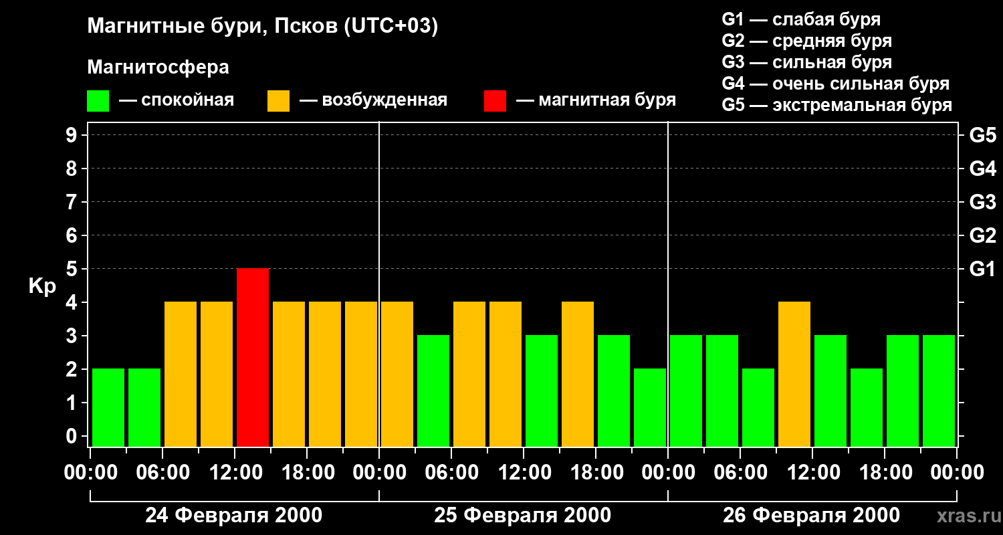Click the 'G2 — средняя буря' legend line
Image resolution: width=1003 pixels, height=535 pixels.
click(807, 41)
